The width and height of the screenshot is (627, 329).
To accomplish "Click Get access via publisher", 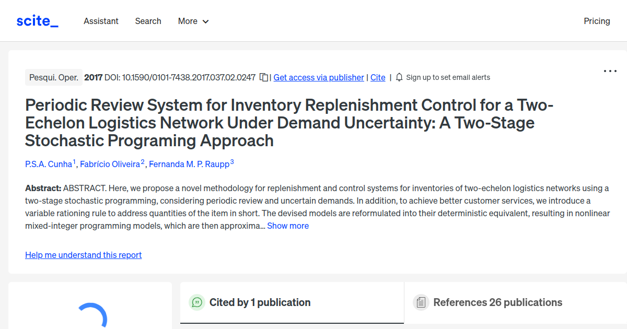I will point(318,77).
